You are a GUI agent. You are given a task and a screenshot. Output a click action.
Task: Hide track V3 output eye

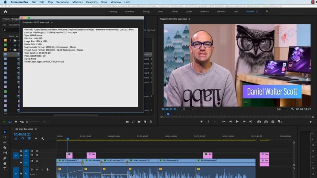click(37, 151)
